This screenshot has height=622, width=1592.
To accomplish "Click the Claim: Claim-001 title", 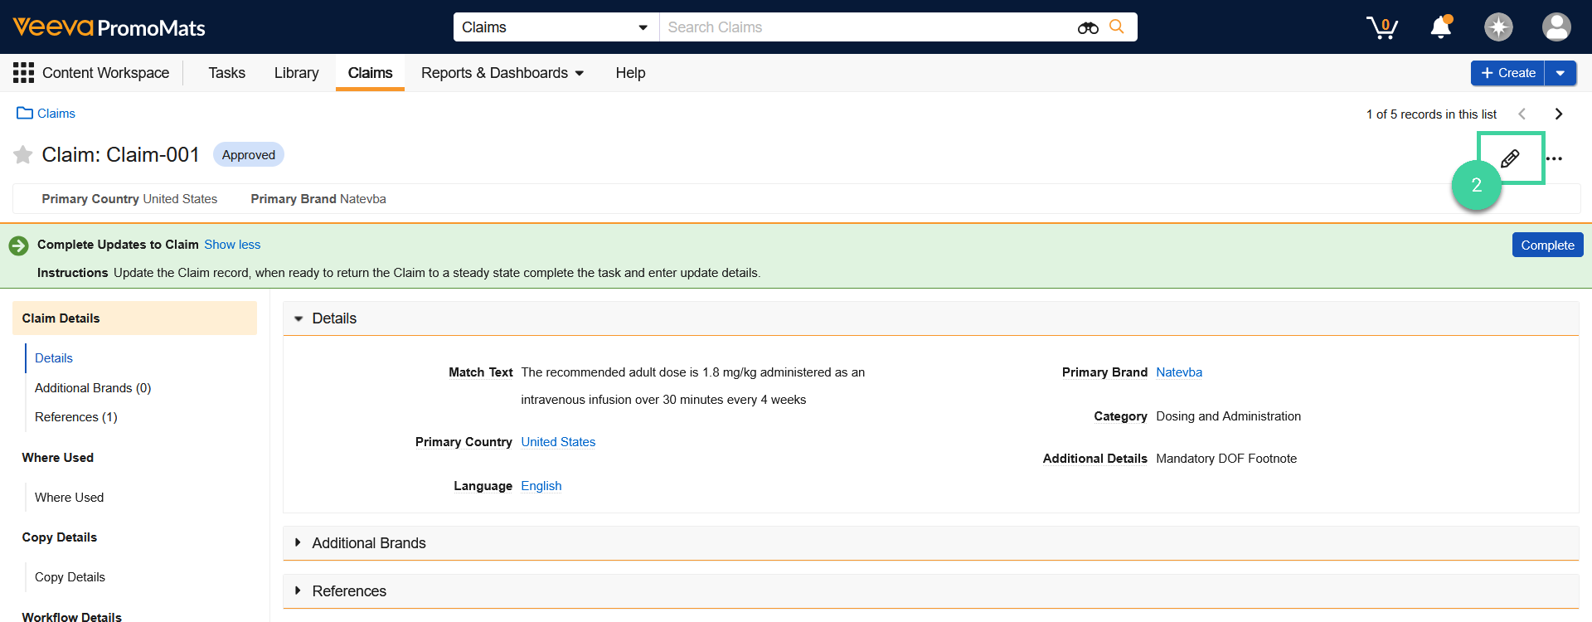I will pos(121,155).
